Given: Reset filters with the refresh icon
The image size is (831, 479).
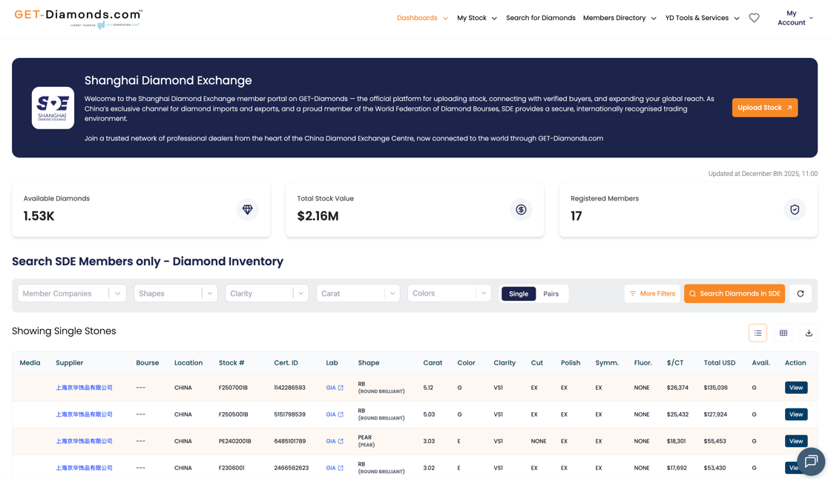Looking at the screenshot, I should point(800,293).
